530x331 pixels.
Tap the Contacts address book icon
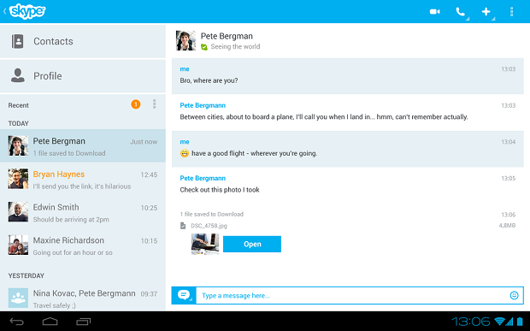(x=18, y=41)
